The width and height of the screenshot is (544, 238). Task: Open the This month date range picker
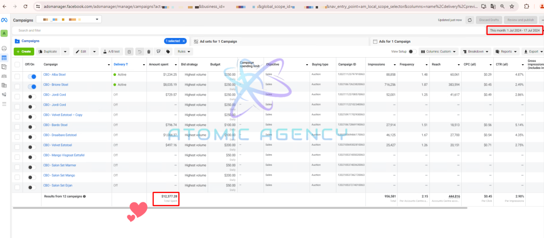pyautogui.click(x=514, y=30)
